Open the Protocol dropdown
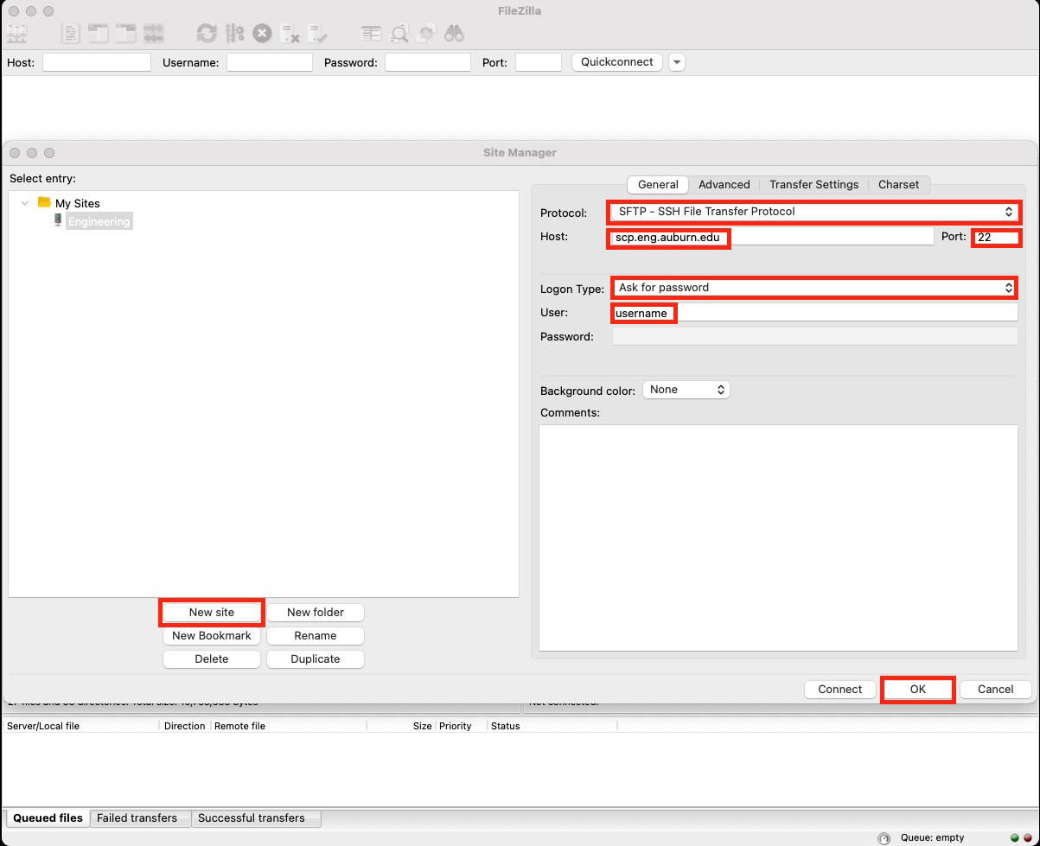Image resolution: width=1040 pixels, height=846 pixels. pos(813,212)
